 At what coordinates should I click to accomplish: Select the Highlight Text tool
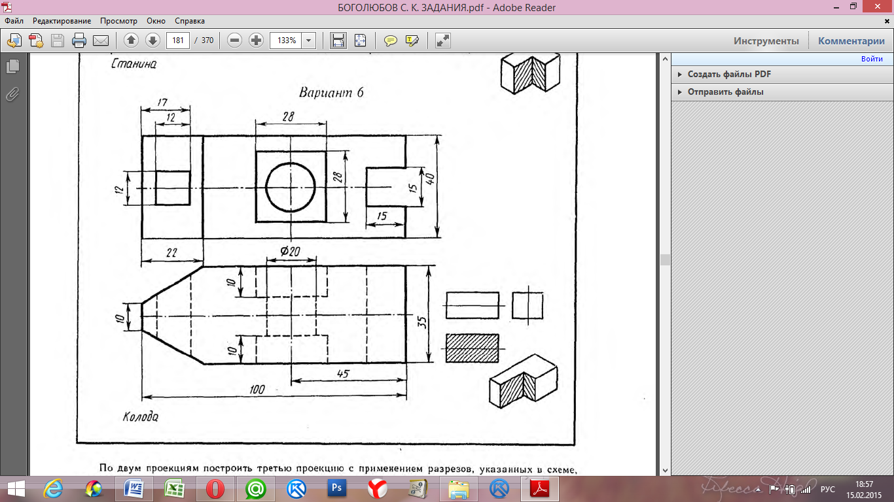click(412, 41)
